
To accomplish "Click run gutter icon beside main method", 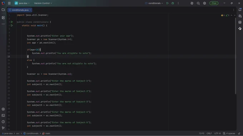I will [x=12, y=26].
